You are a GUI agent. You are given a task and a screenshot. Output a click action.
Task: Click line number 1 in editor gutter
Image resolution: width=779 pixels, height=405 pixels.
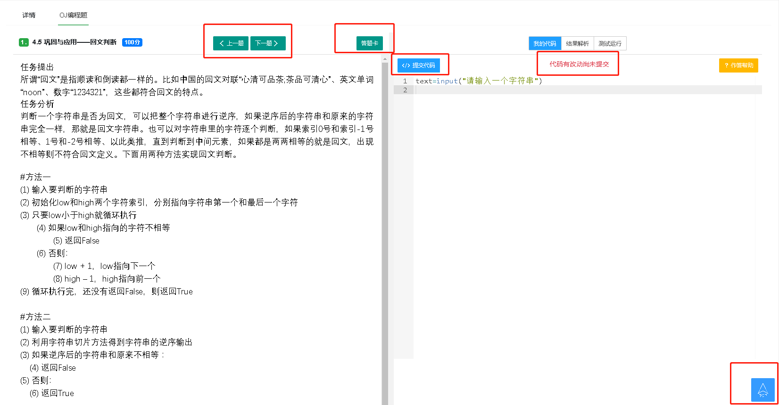405,81
